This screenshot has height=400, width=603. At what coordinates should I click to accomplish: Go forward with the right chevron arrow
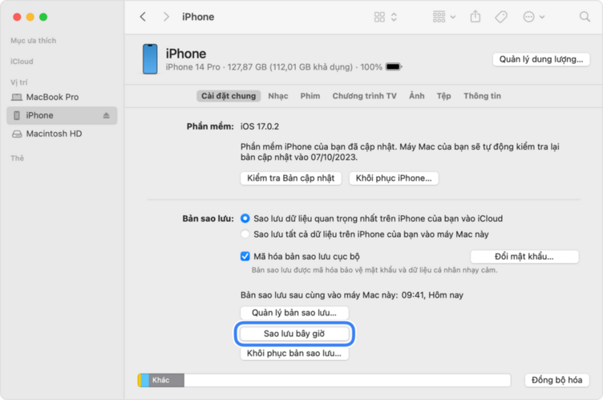(166, 17)
